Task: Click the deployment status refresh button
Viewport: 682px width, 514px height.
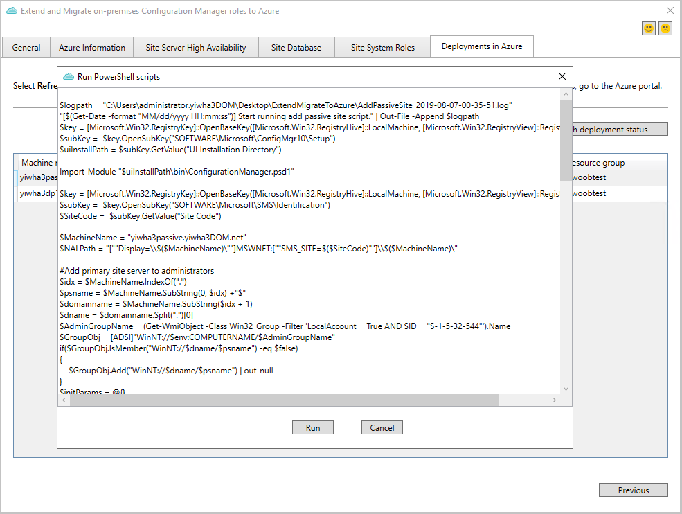Action: coord(620,129)
